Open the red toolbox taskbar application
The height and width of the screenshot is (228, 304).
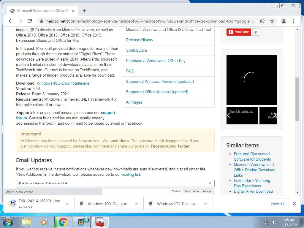coord(100,222)
